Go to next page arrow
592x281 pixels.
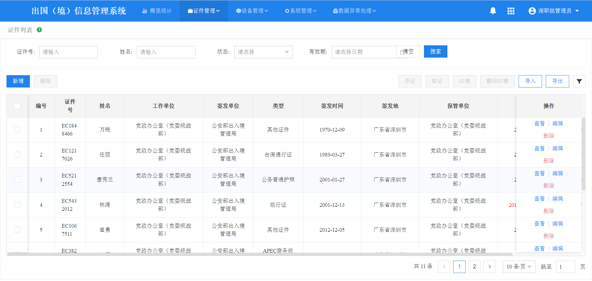pyautogui.click(x=489, y=267)
